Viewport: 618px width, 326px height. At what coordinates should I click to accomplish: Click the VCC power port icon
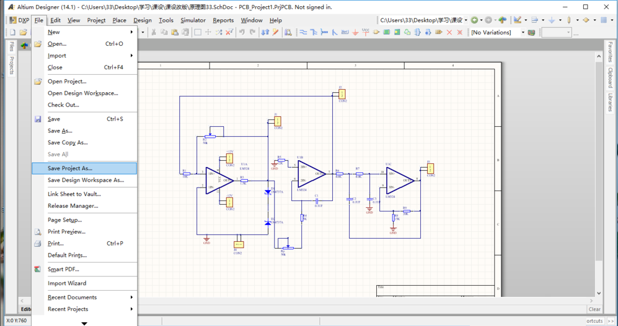tap(366, 32)
